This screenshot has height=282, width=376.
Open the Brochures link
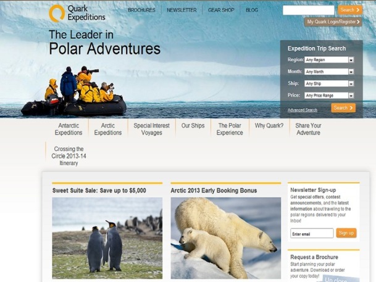(x=141, y=10)
